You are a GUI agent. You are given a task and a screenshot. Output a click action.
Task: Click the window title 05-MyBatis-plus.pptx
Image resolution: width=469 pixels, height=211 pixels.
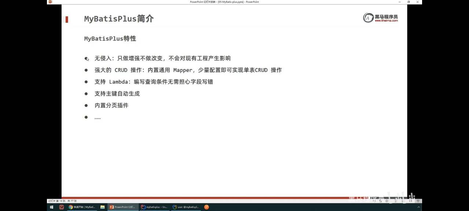click(230, 2)
